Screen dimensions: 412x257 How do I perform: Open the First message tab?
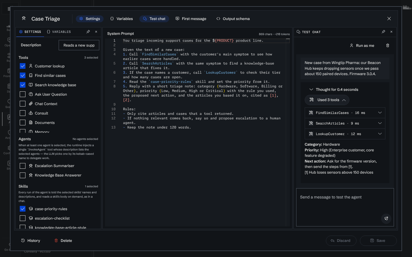[191, 19]
